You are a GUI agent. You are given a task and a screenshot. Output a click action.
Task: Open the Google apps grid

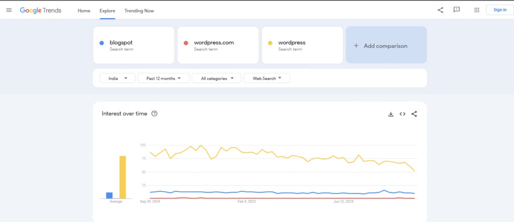tap(477, 10)
